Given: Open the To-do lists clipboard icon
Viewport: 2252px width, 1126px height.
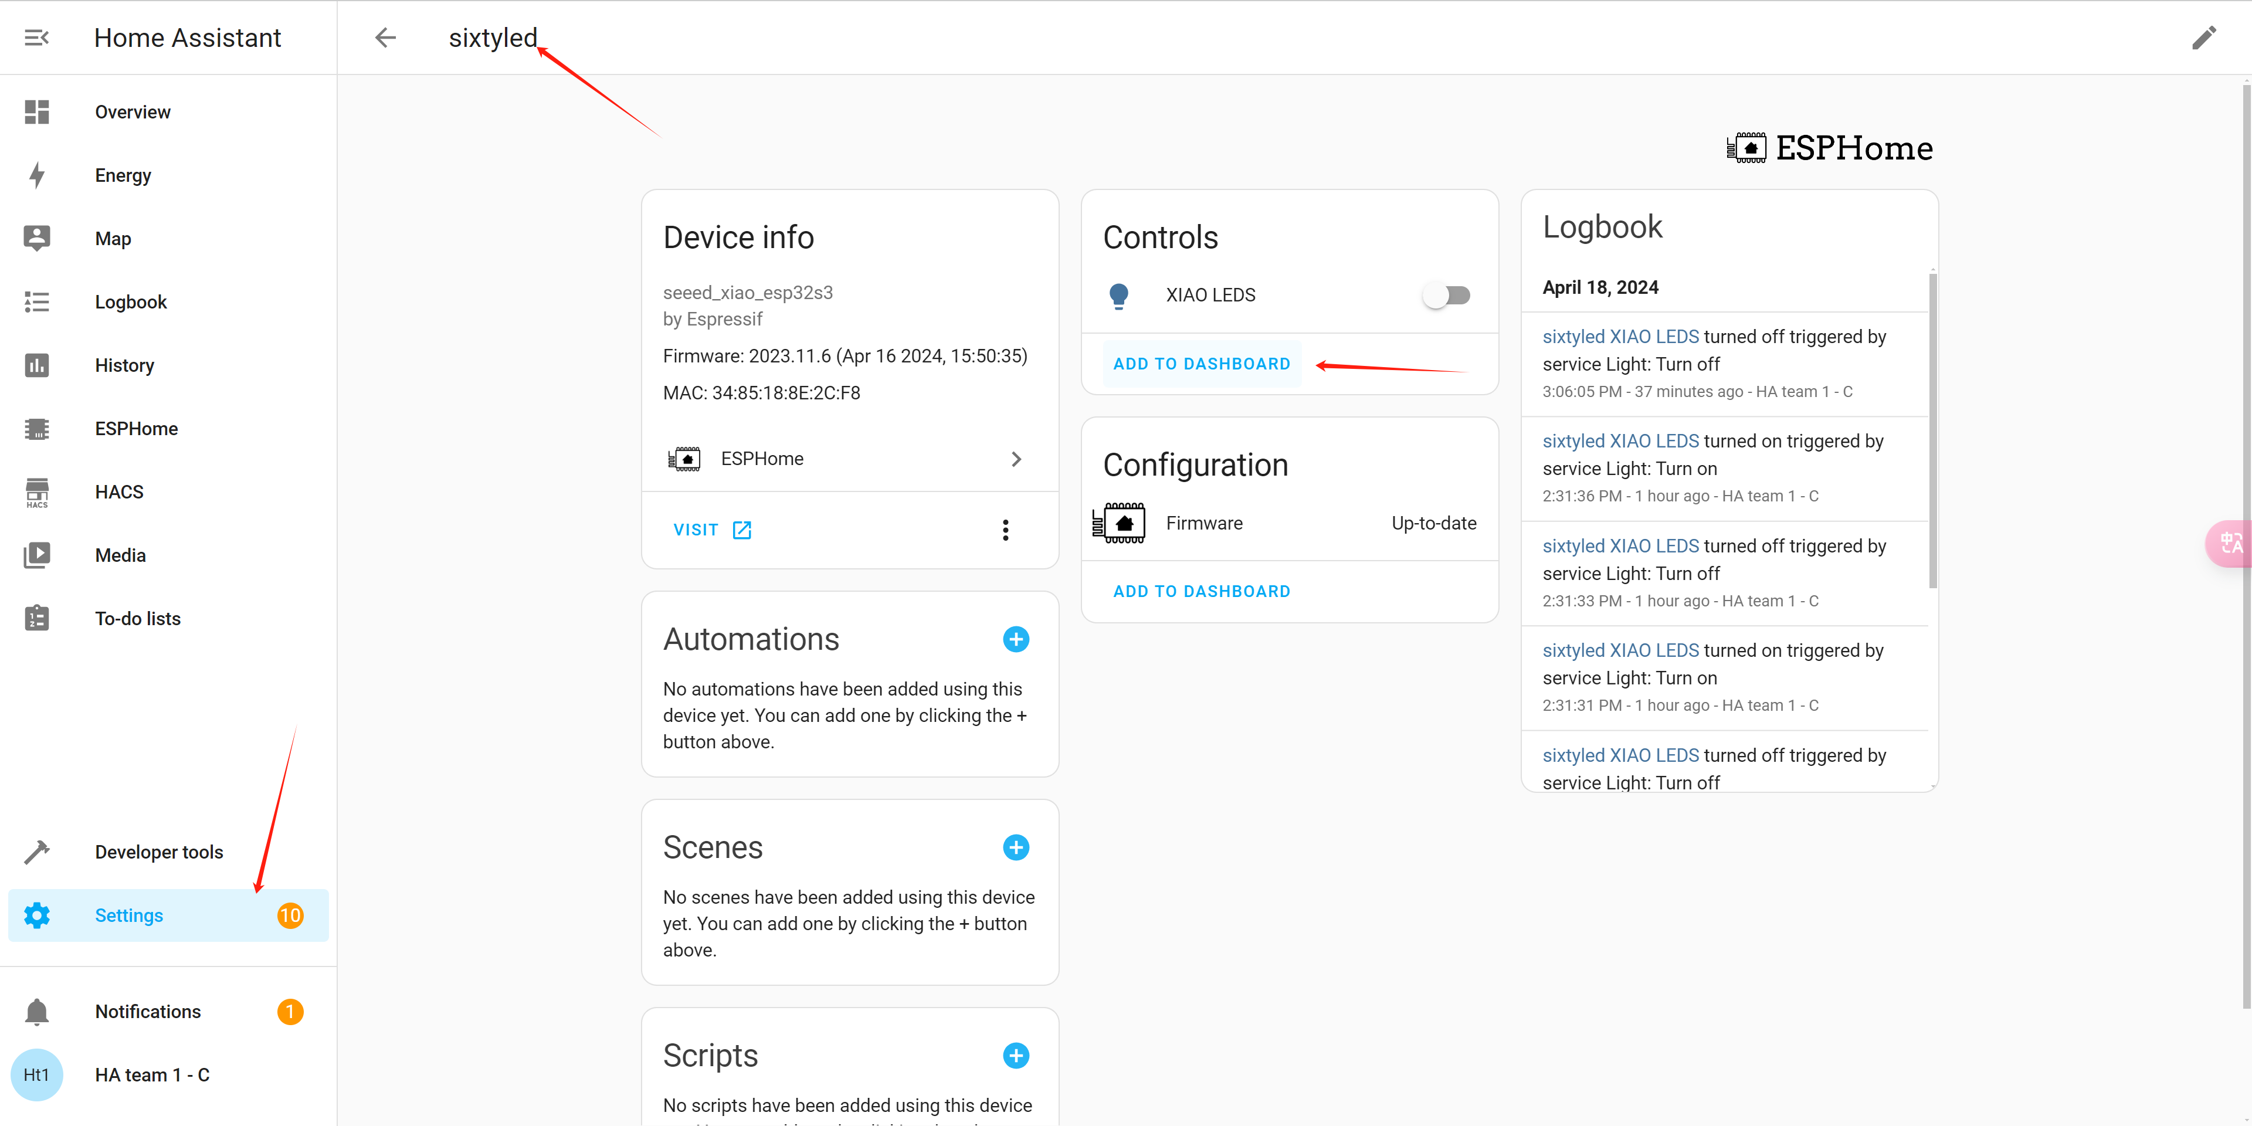Looking at the screenshot, I should click(37, 618).
